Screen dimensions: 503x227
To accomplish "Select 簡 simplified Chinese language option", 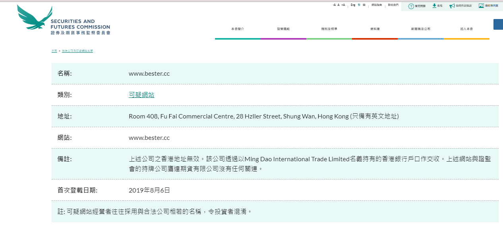I will [364, 5].
